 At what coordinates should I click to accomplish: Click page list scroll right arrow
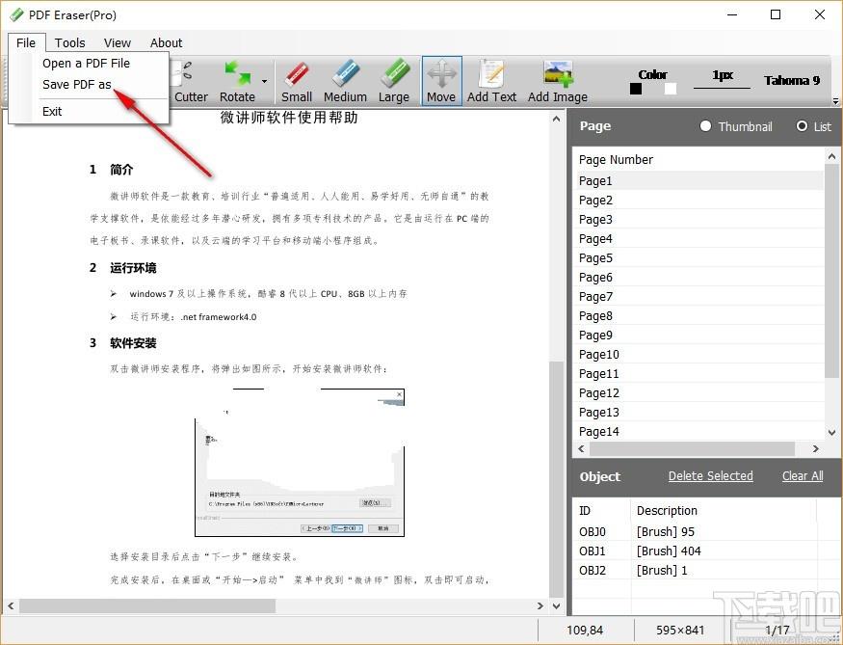816,448
